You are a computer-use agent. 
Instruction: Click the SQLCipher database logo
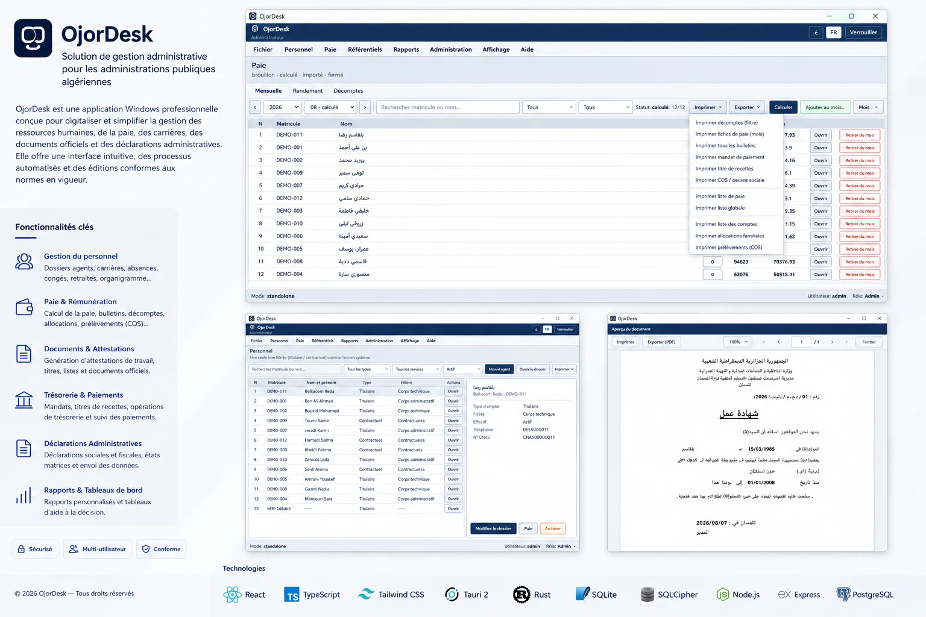647,595
